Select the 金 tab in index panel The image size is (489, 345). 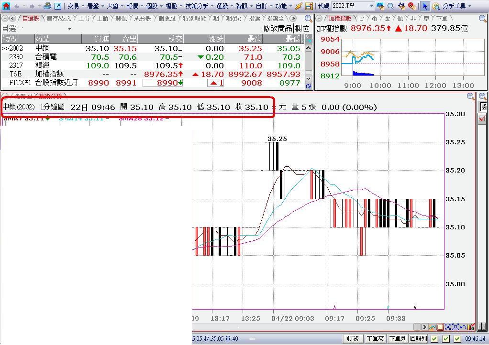[x=387, y=19]
